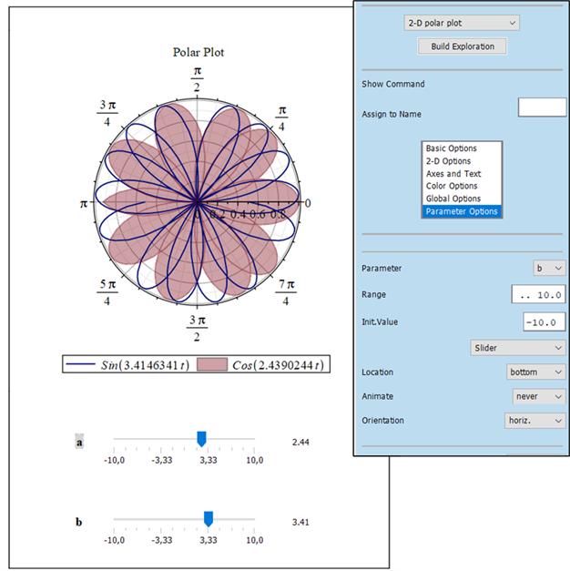Select Parameter Options list item
570x571 pixels.
tap(461, 211)
